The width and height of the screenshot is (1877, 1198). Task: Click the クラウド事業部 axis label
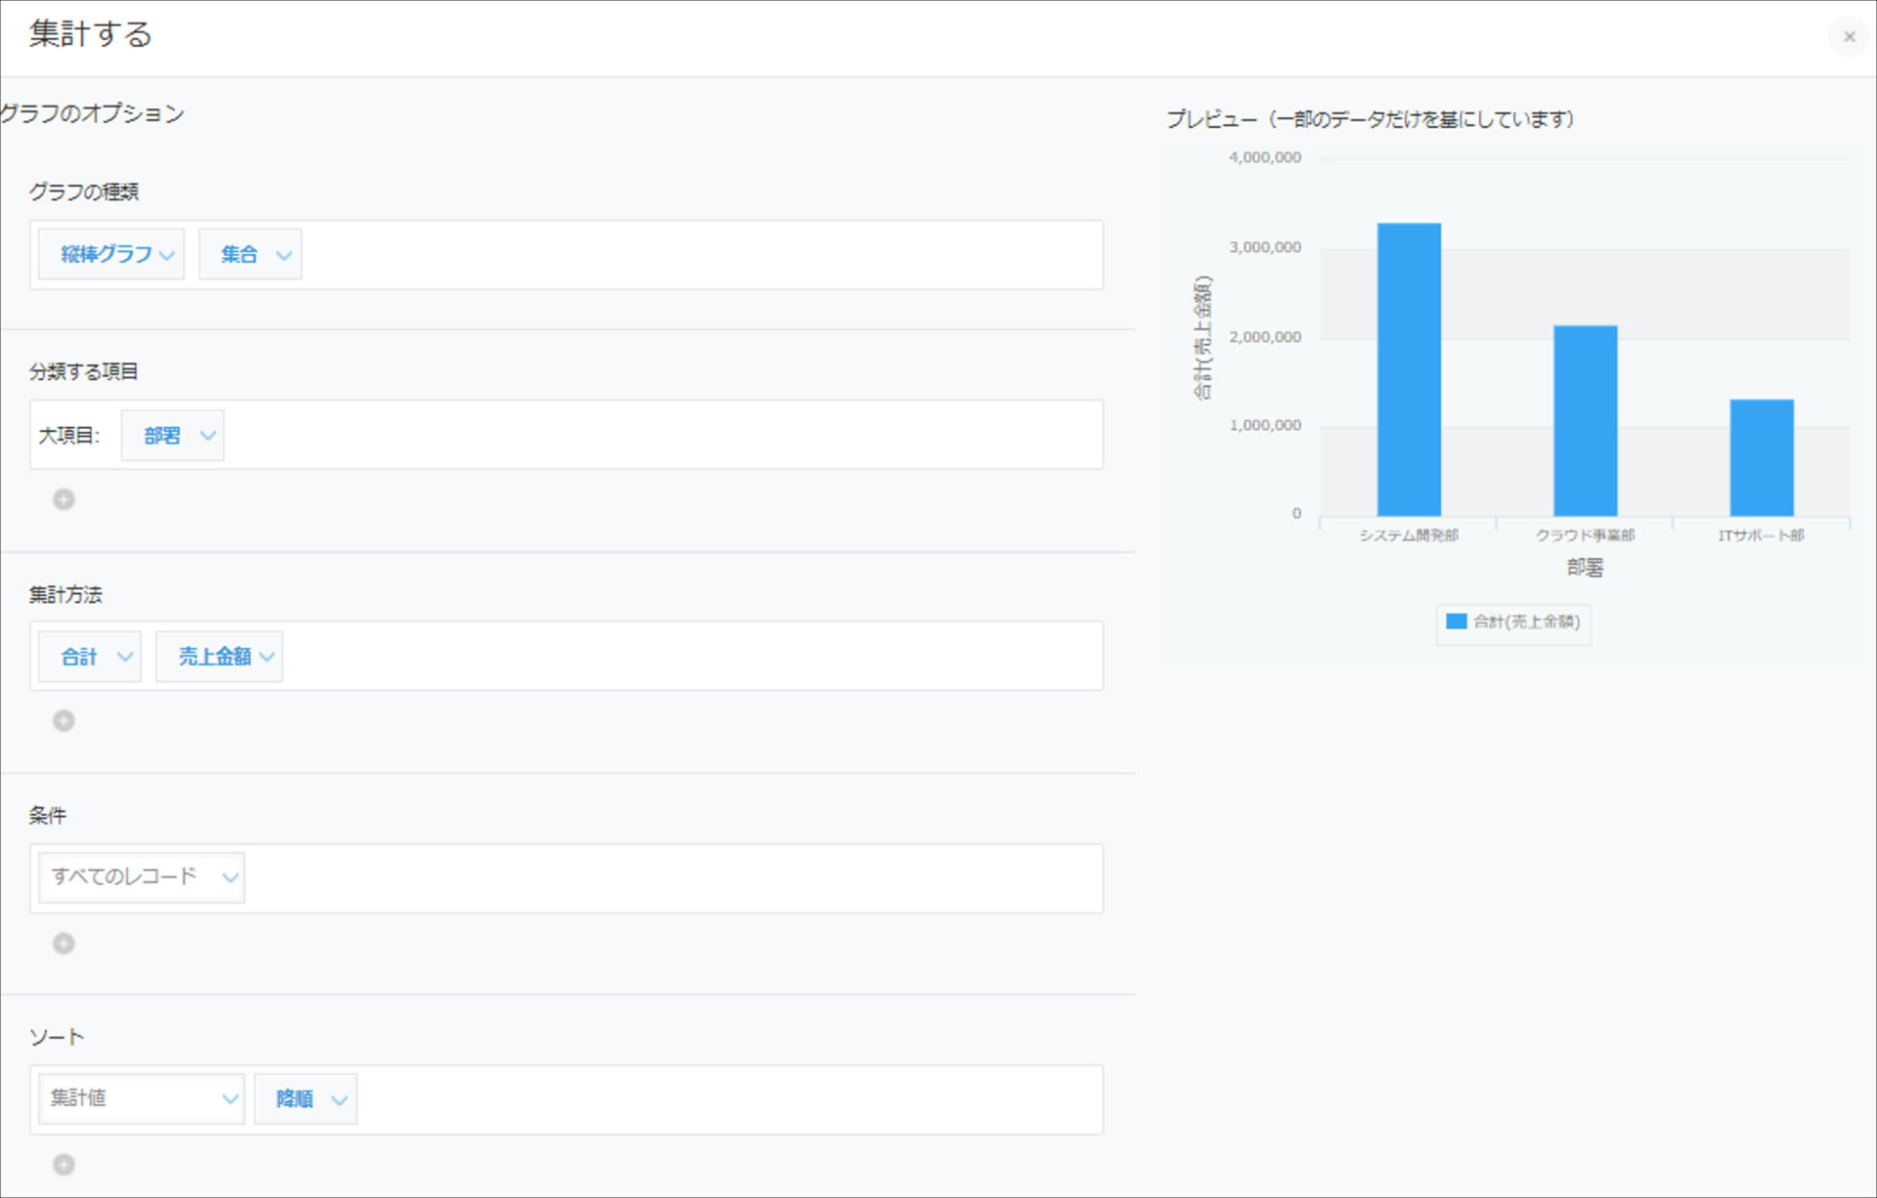pos(1585,535)
